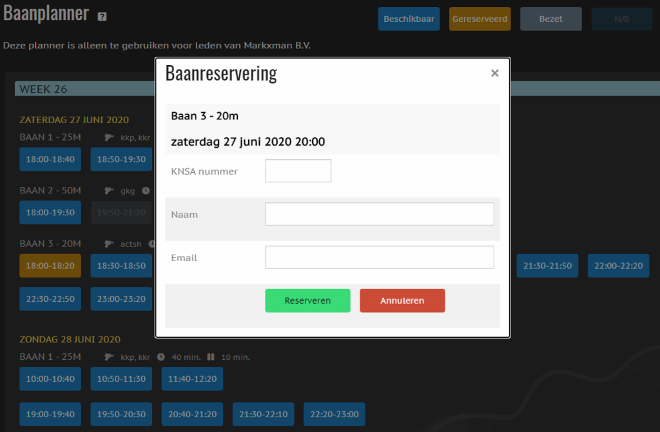Cancel the reservation with Annuleren
660x432 pixels.
coord(402,300)
